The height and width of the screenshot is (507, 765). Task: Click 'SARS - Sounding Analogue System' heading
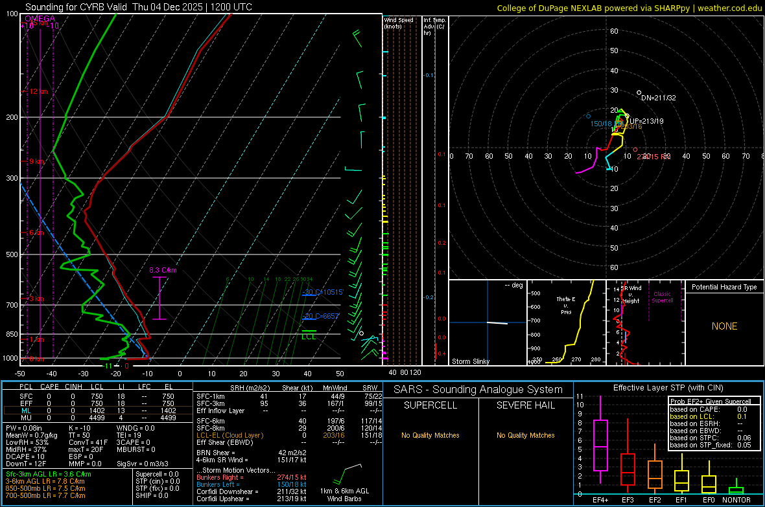tap(478, 390)
